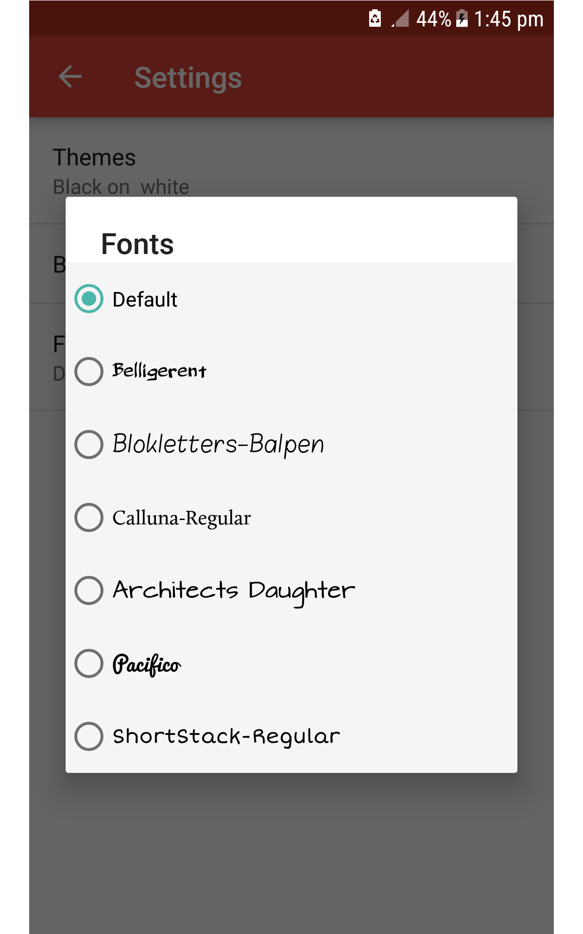Screen dimensions: 583x934
Task: Tap the ShortStack-Regular font name
Action: click(226, 736)
